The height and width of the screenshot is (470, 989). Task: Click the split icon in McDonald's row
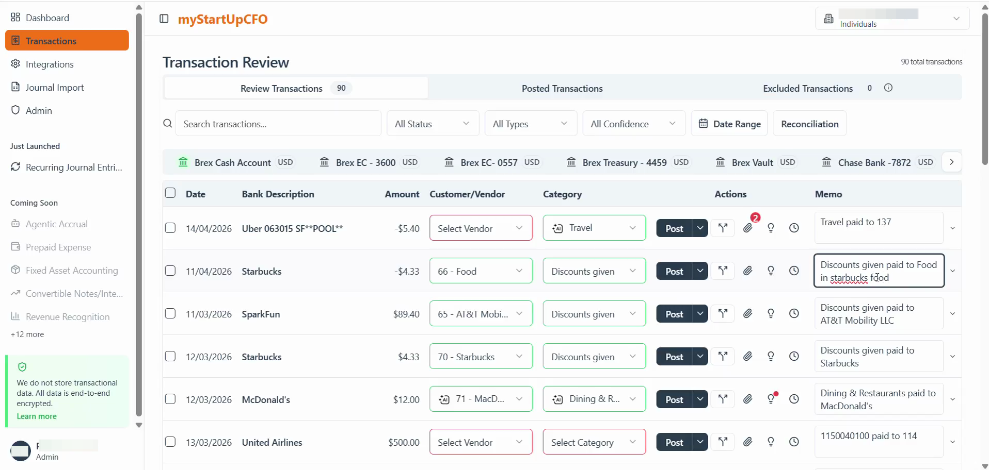[x=723, y=399]
